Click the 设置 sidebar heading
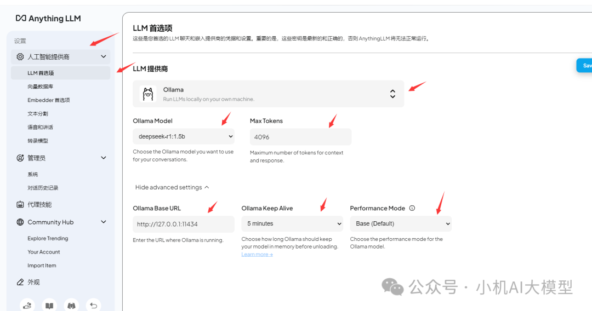This screenshot has width=592, height=311. [20, 41]
